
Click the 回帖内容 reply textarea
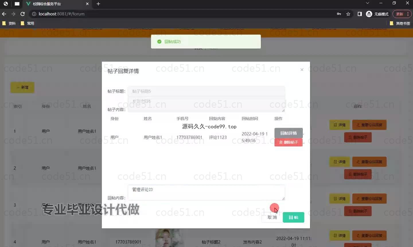click(x=206, y=192)
